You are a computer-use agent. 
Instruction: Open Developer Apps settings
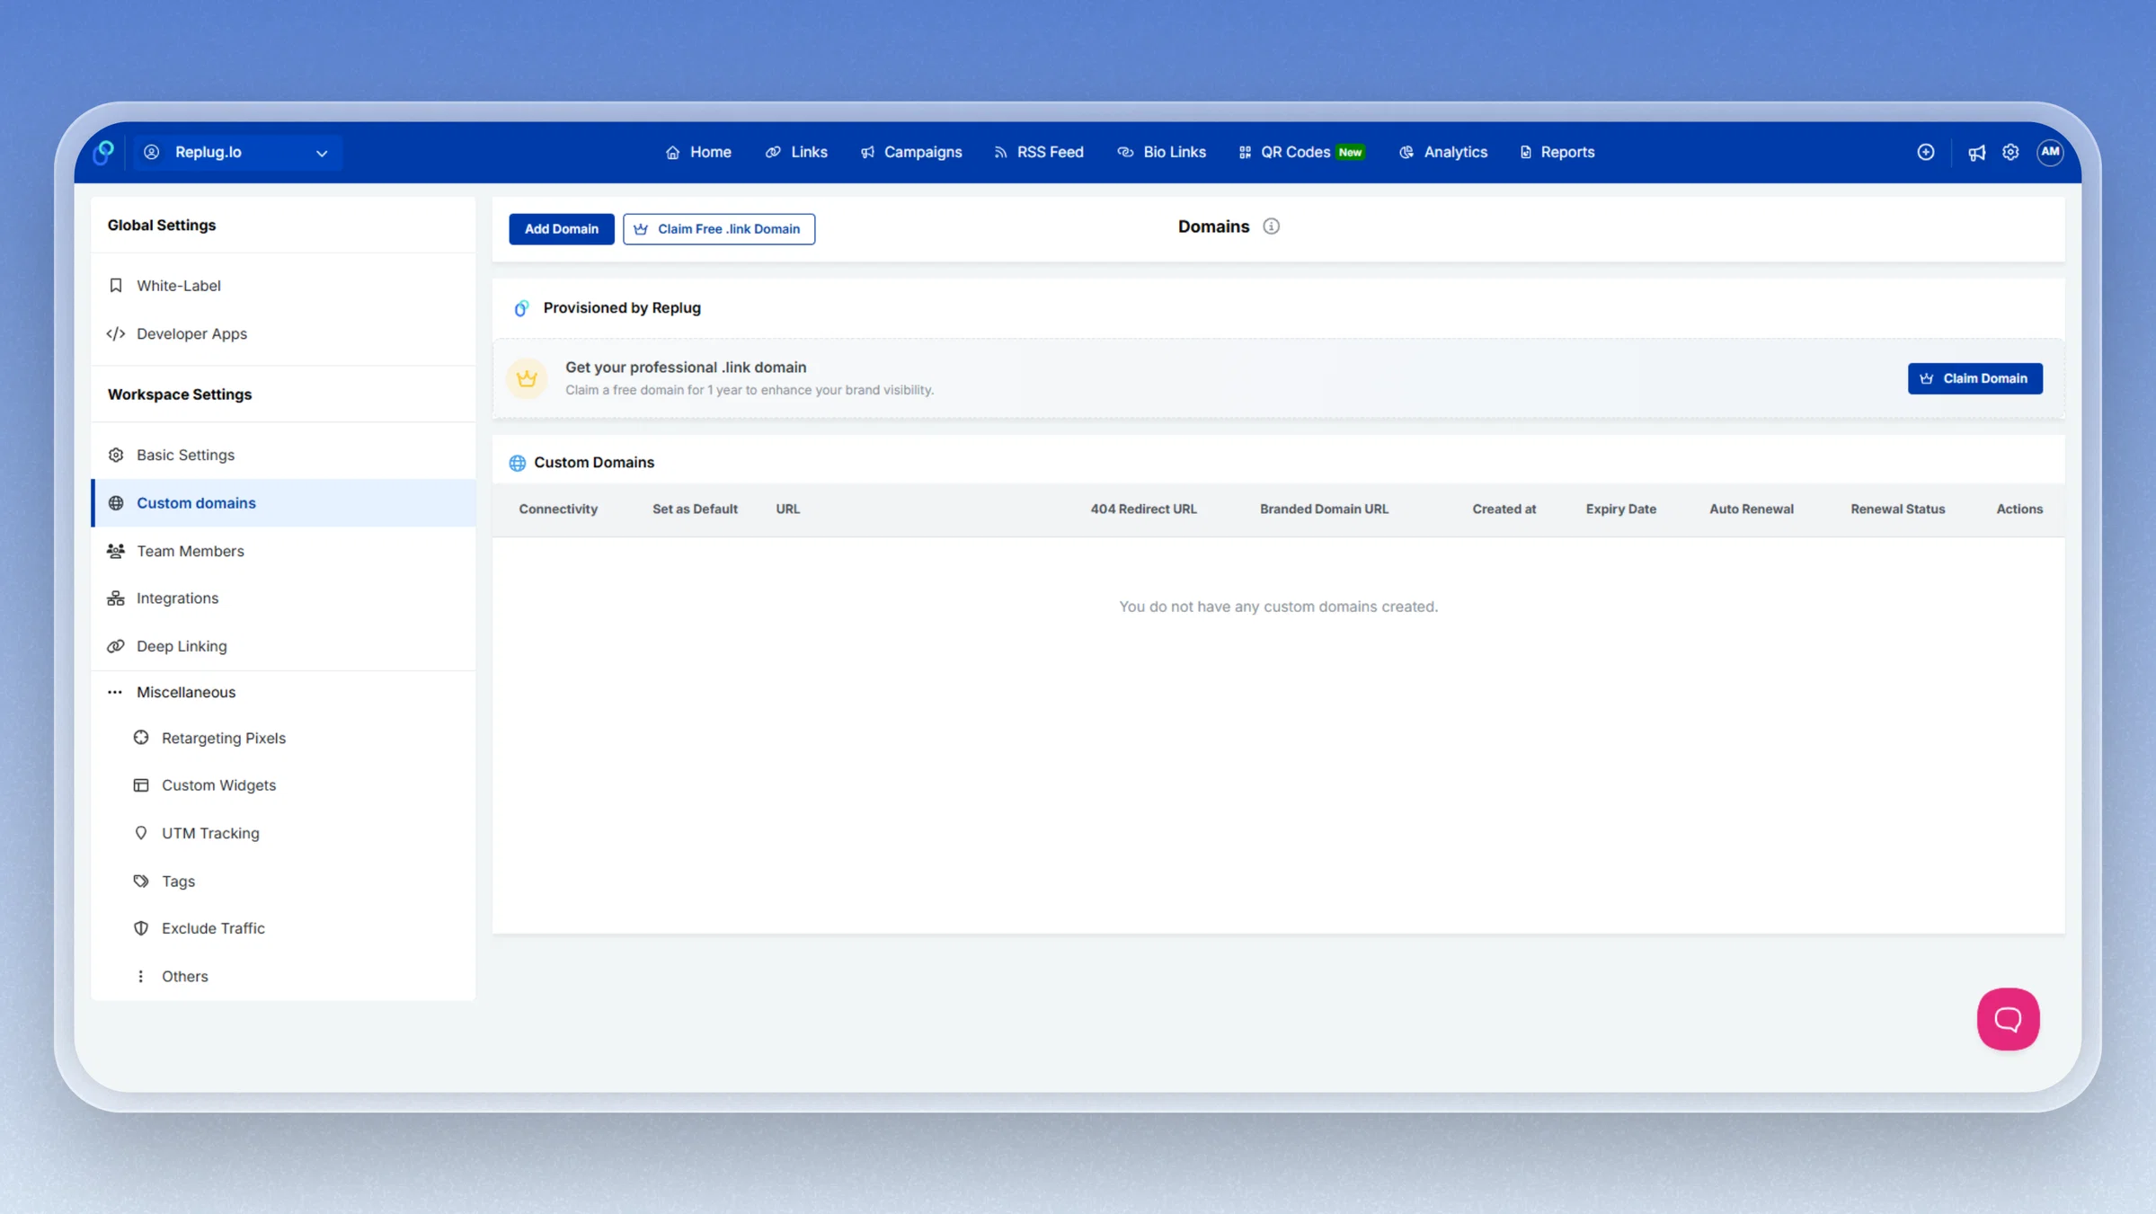click(x=283, y=333)
